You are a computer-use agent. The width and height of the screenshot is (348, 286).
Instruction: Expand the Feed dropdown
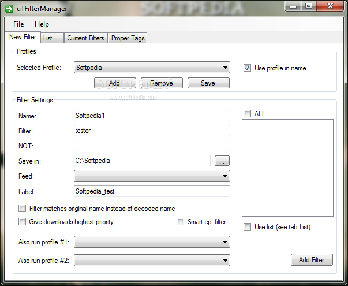coord(152,176)
